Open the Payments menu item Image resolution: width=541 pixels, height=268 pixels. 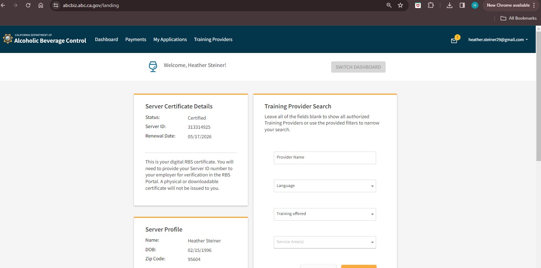pos(136,40)
